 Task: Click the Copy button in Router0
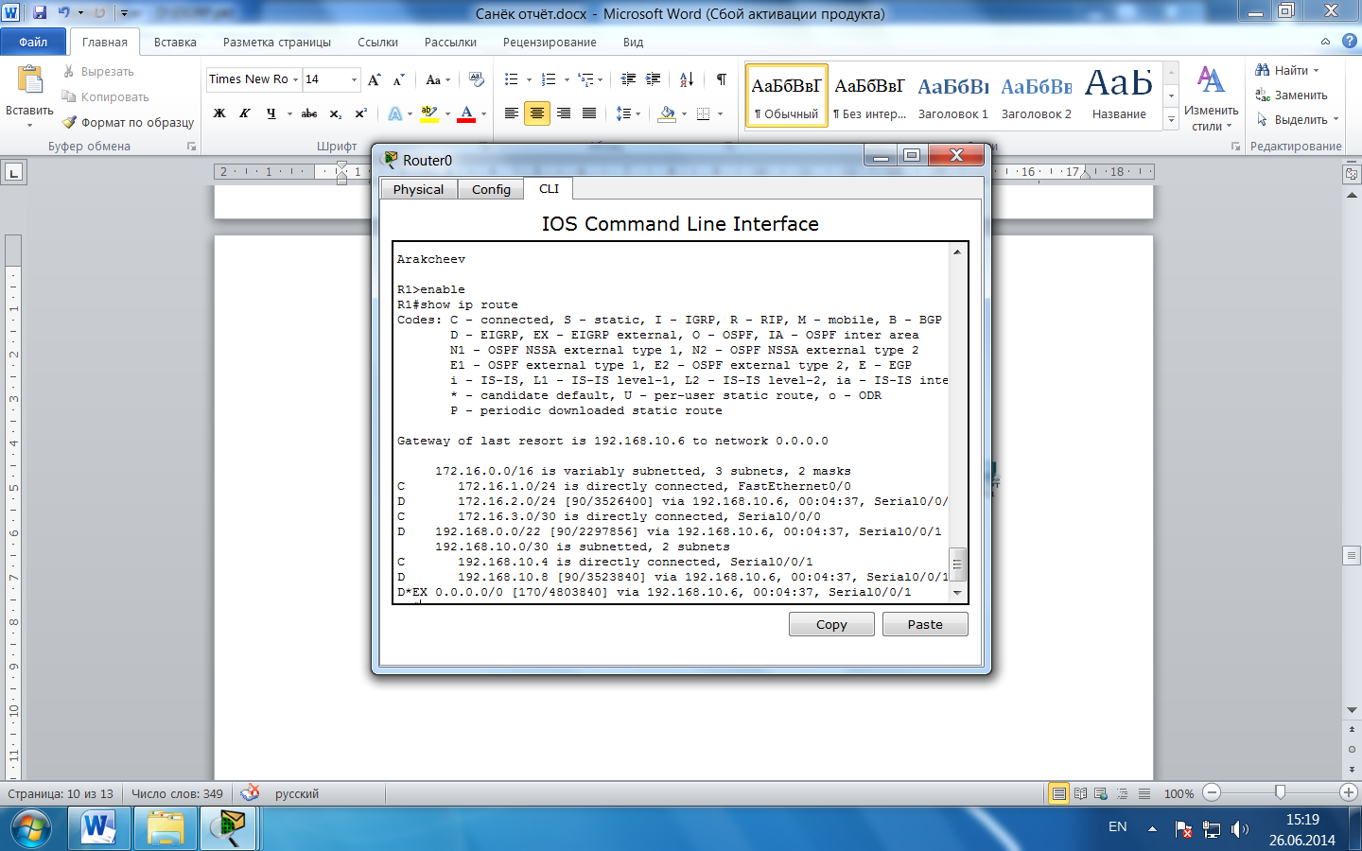pyautogui.click(x=831, y=624)
